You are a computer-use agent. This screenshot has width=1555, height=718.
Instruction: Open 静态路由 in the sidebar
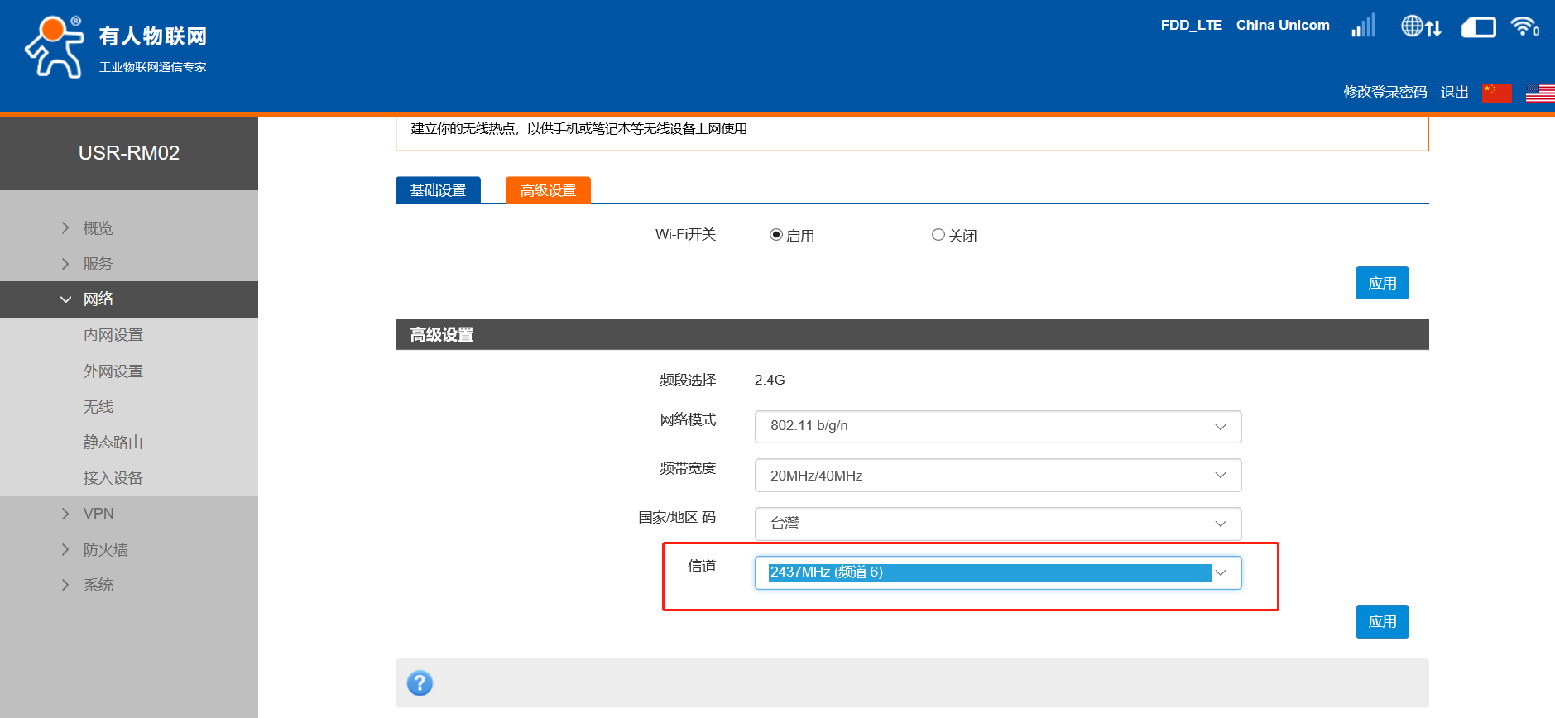pos(113,443)
